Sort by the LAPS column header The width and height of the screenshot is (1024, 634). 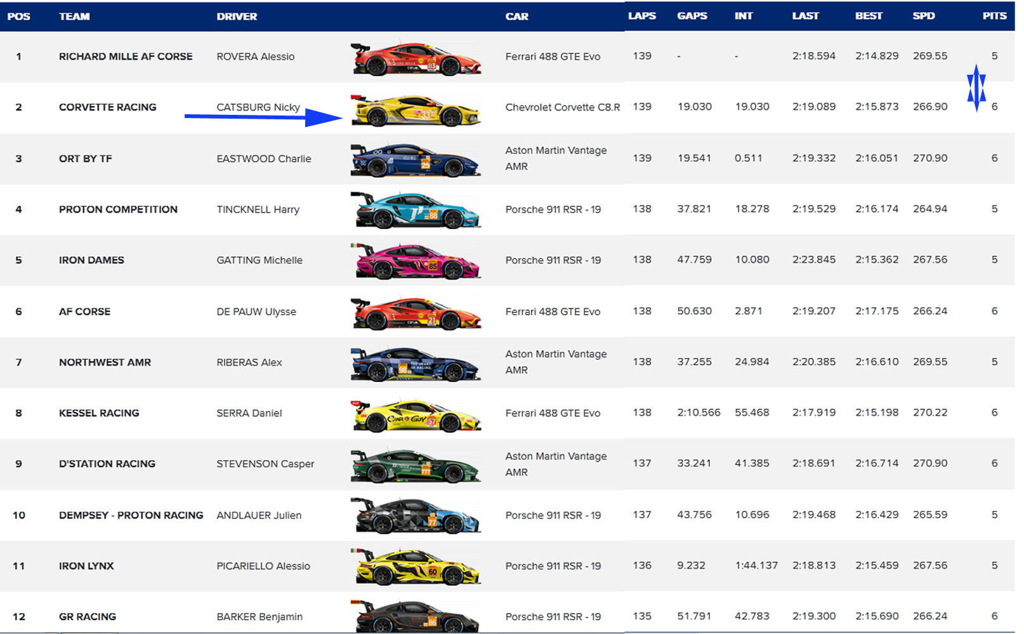[641, 16]
